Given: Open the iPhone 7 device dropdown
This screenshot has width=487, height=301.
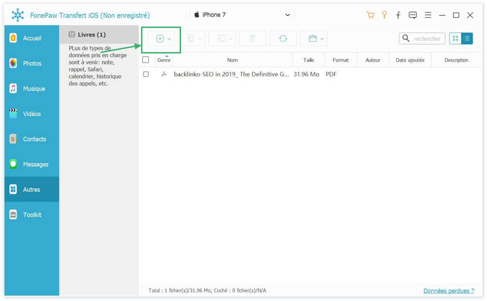Looking at the screenshot, I should (242, 15).
